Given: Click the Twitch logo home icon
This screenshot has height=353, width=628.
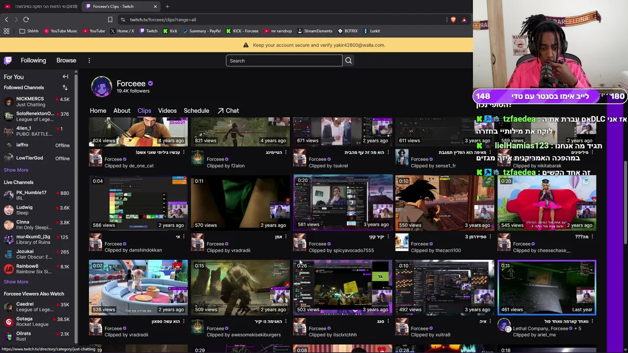Looking at the screenshot, I should click(8, 60).
